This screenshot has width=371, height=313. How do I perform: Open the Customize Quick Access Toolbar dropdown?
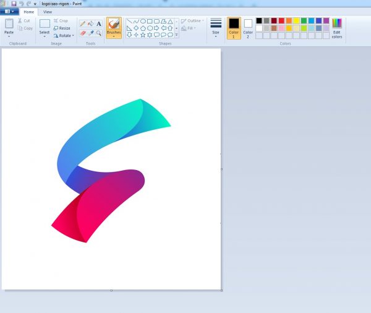coord(35,4)
